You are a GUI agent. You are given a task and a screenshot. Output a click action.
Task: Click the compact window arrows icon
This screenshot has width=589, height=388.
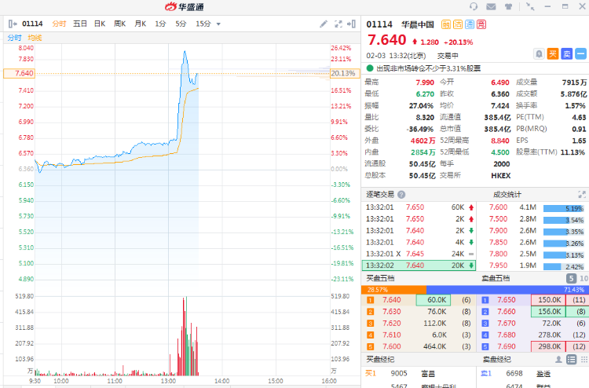tap(530, 6)
